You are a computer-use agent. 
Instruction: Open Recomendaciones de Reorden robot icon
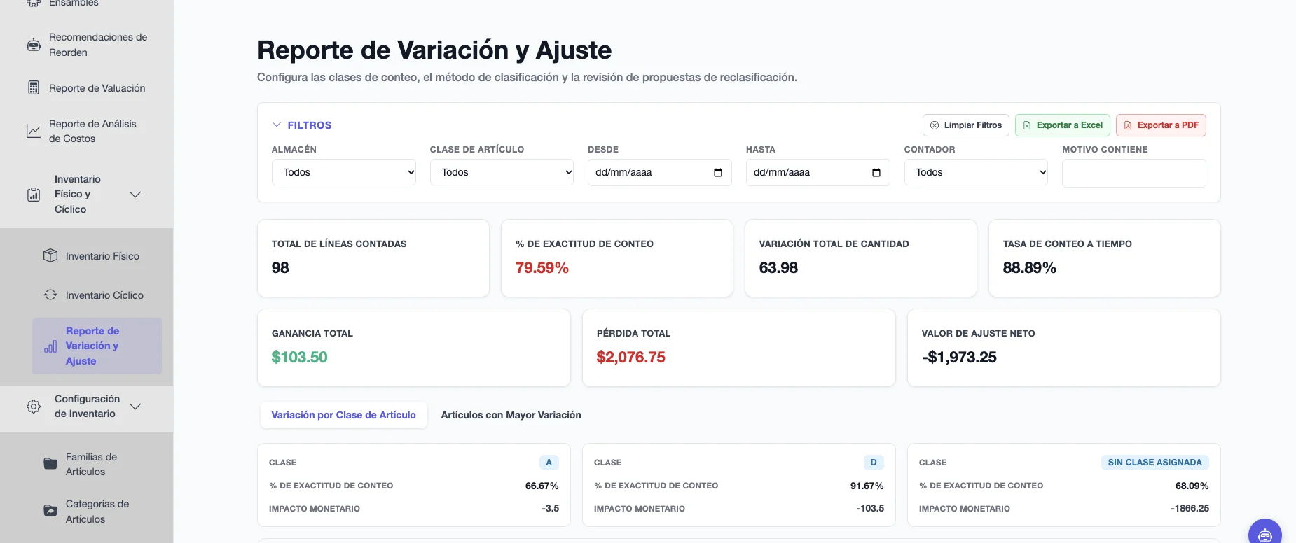pos(34,45)
